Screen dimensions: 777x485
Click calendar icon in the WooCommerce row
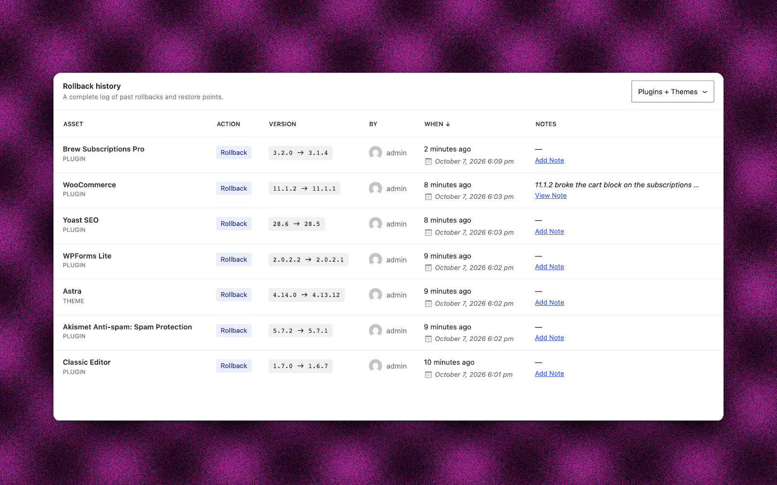pyautogui.click(x=428, y=197)
